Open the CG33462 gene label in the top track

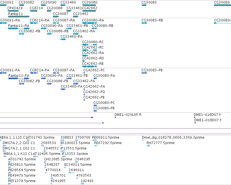(81, 14)
